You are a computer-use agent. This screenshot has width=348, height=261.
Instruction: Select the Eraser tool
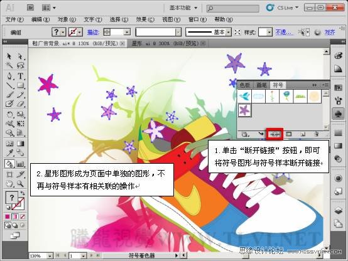[x=21, y=104]
